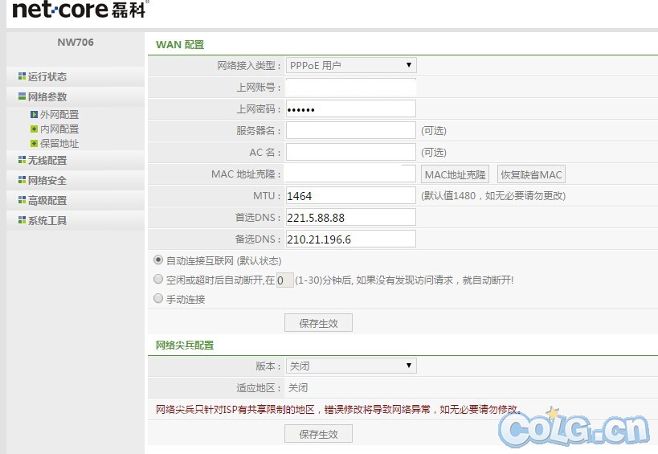The width and height of the screenshot is (658, 454).
Task: Open the 外网配置 page
Action: 59,115
